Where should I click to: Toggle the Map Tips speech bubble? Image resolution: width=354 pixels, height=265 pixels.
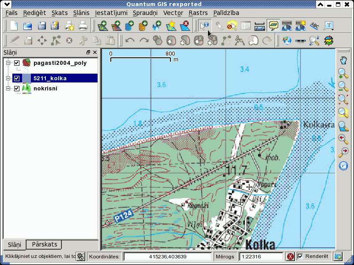tap(273, 26)
